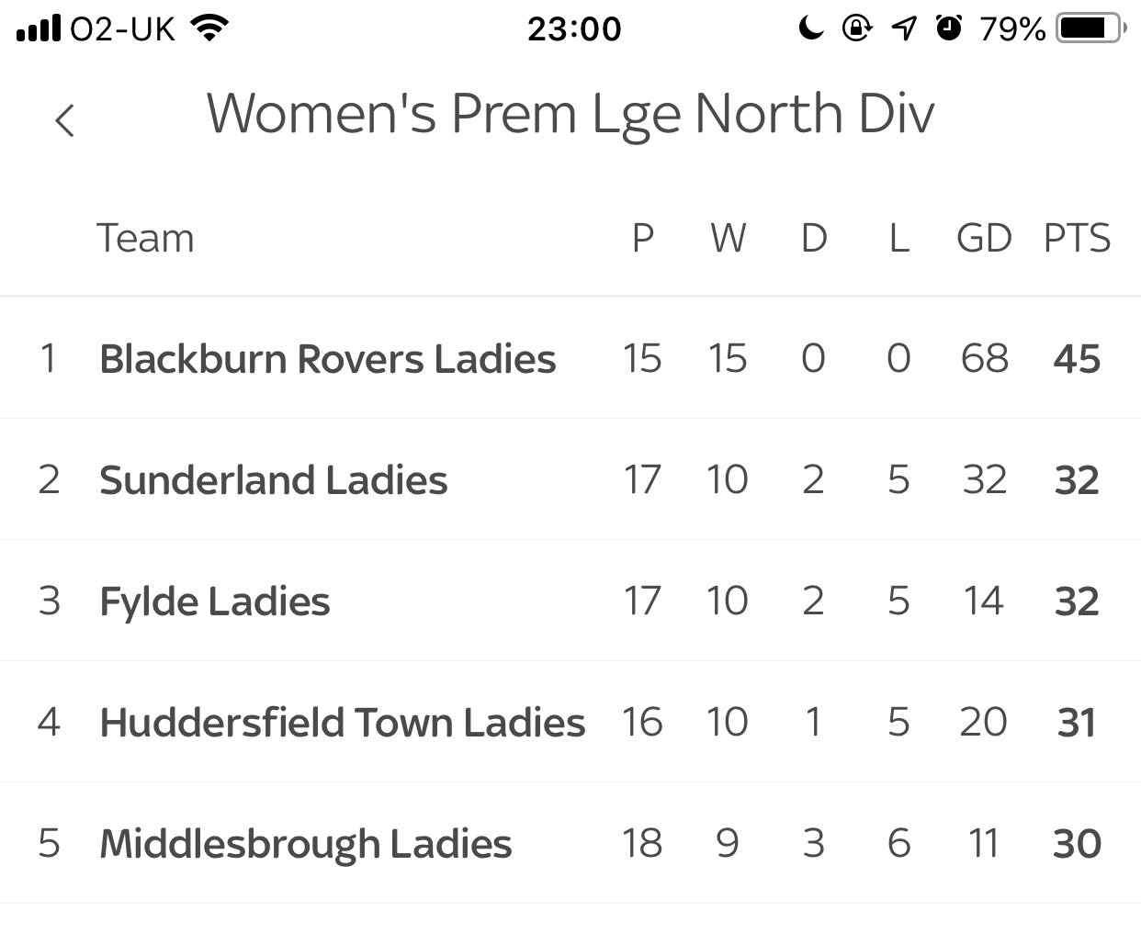Tap the 23:00 status bar clock
The image size is (1141, 933).
coord(574,29)
